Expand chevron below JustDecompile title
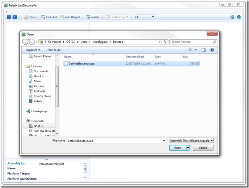Screen dimensions: 249x188 7,11
